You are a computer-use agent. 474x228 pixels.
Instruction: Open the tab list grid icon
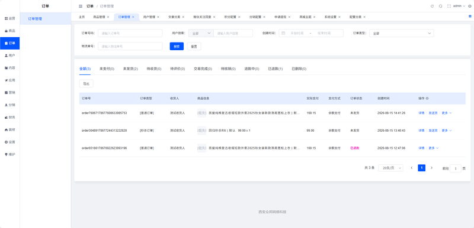point(470,17)
